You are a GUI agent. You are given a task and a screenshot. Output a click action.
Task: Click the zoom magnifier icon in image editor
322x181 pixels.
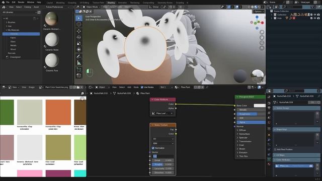83,94
